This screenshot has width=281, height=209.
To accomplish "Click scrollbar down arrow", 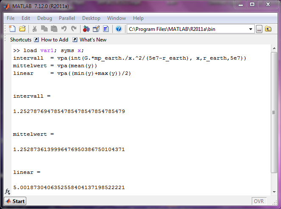I will pyautogui.click(x=274, y=192).
